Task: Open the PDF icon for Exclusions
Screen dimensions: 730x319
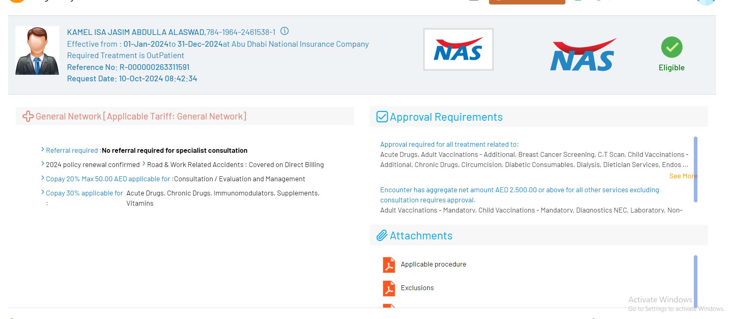Action: (x=389, y=288)
